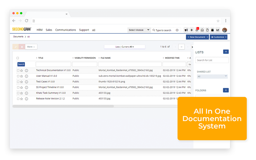
Task: Select the Release Note Version 2.1.2 checkbox
Action: click(18, 99)
